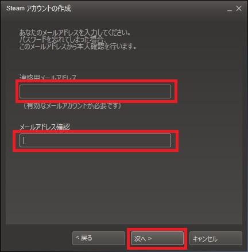Viewport: 248px width, 252px height.
Task: Return to previous account creation step
Action: pyautogui.click(x=99, y=238)
